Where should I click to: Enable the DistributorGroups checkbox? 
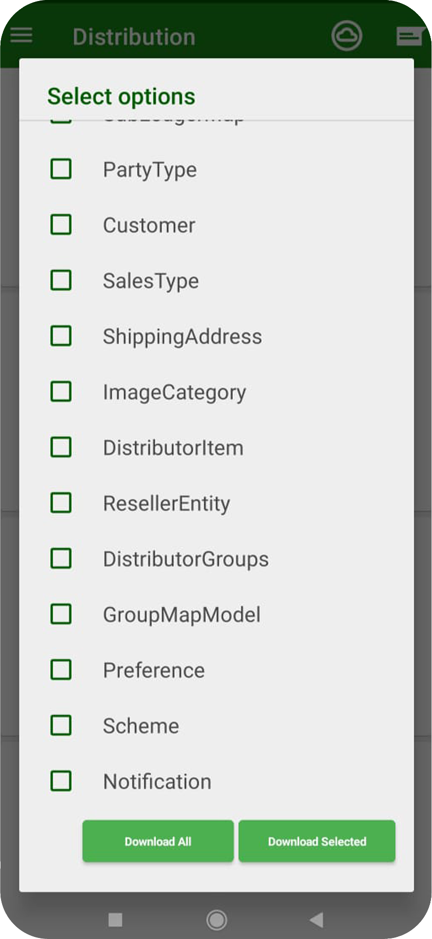(61, 558)
